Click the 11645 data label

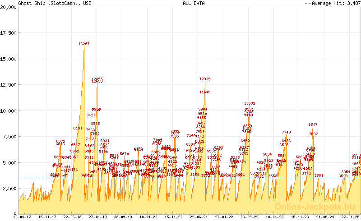(205, 92)
